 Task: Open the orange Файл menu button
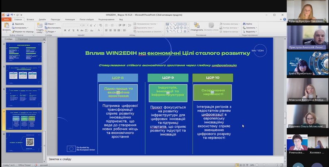pyautogui.click(x=6, y=19)
